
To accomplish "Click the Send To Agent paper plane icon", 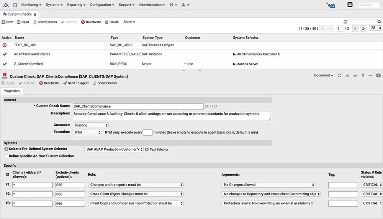I will 65,83.
